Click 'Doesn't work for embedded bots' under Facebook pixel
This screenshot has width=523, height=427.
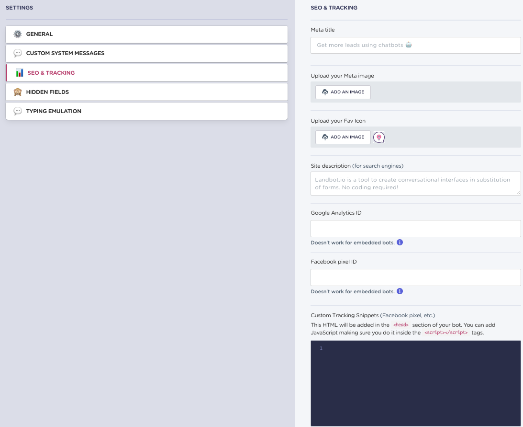pyautogui.click(x=353, y=291)
